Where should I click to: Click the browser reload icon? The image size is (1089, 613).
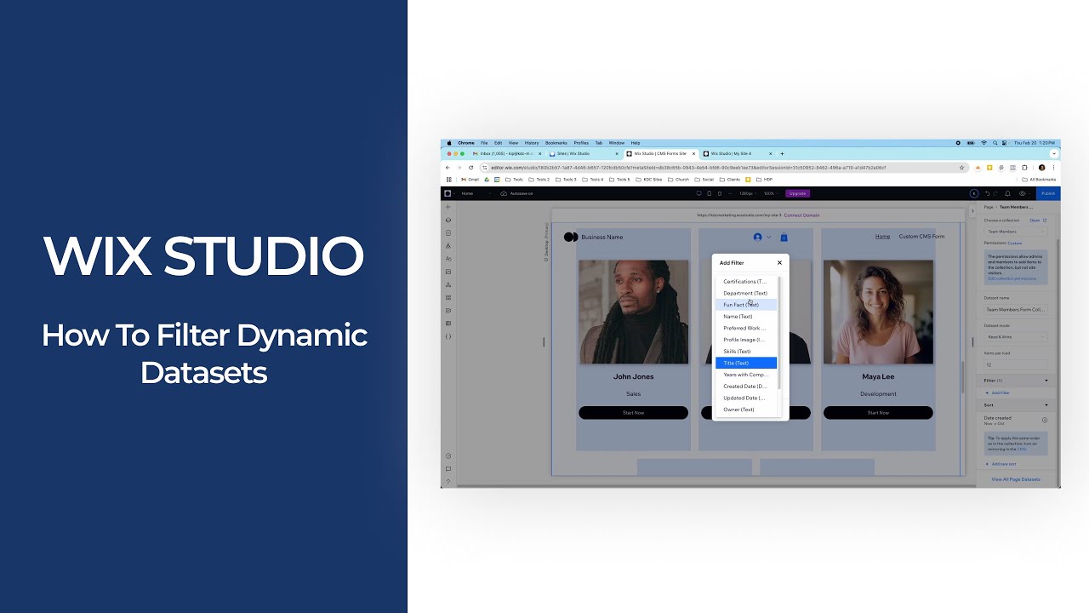tap(470, 168)
